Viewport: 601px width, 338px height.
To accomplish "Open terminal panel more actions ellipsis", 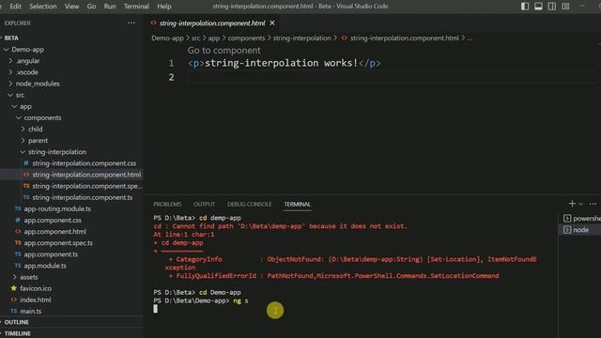I will (593, 204).
